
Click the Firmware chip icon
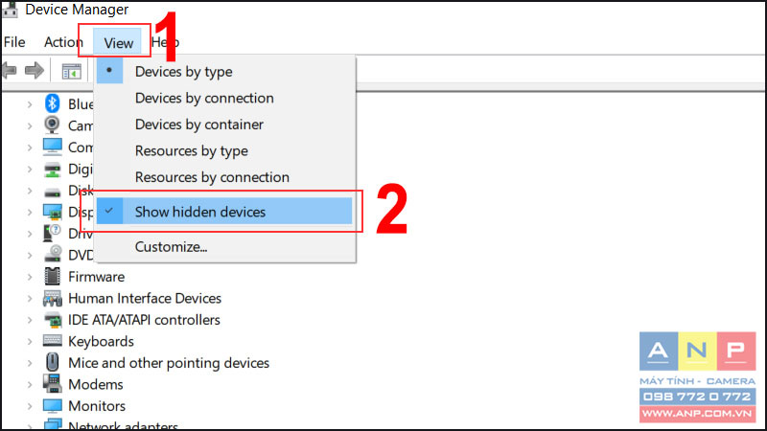point(52,277)
